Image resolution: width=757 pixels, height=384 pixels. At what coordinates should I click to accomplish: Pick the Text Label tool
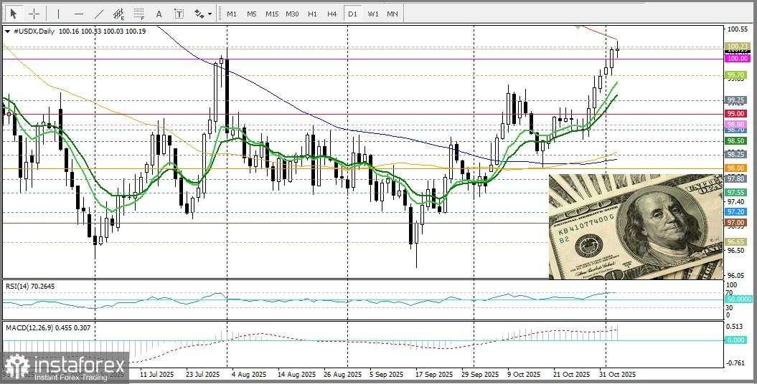[179, 14]
